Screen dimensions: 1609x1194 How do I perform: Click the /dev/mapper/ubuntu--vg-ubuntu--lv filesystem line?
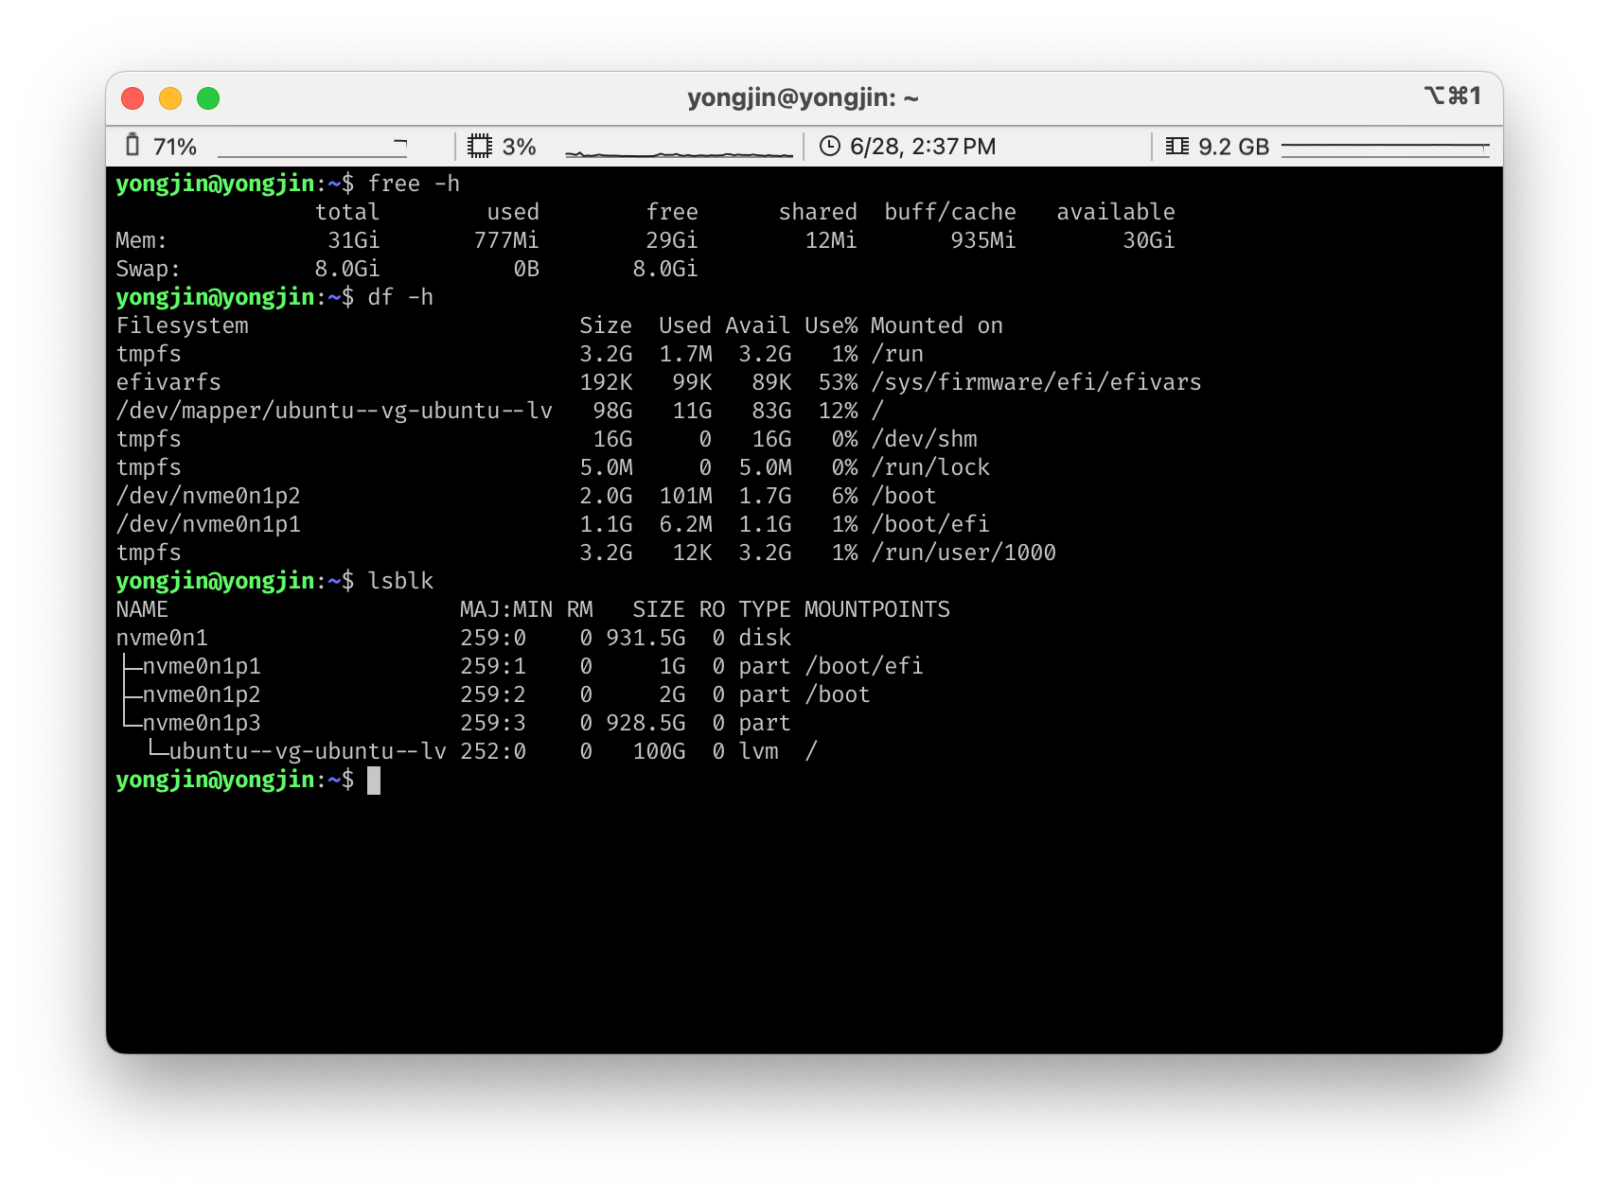tap(334, 411)
